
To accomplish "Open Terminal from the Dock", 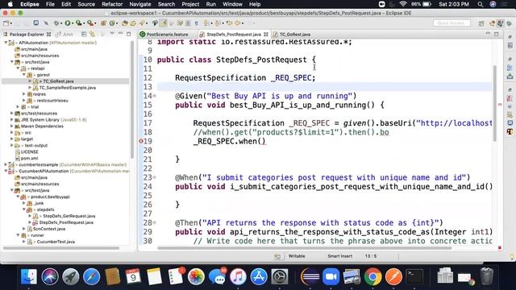I will tap(414, 276).
